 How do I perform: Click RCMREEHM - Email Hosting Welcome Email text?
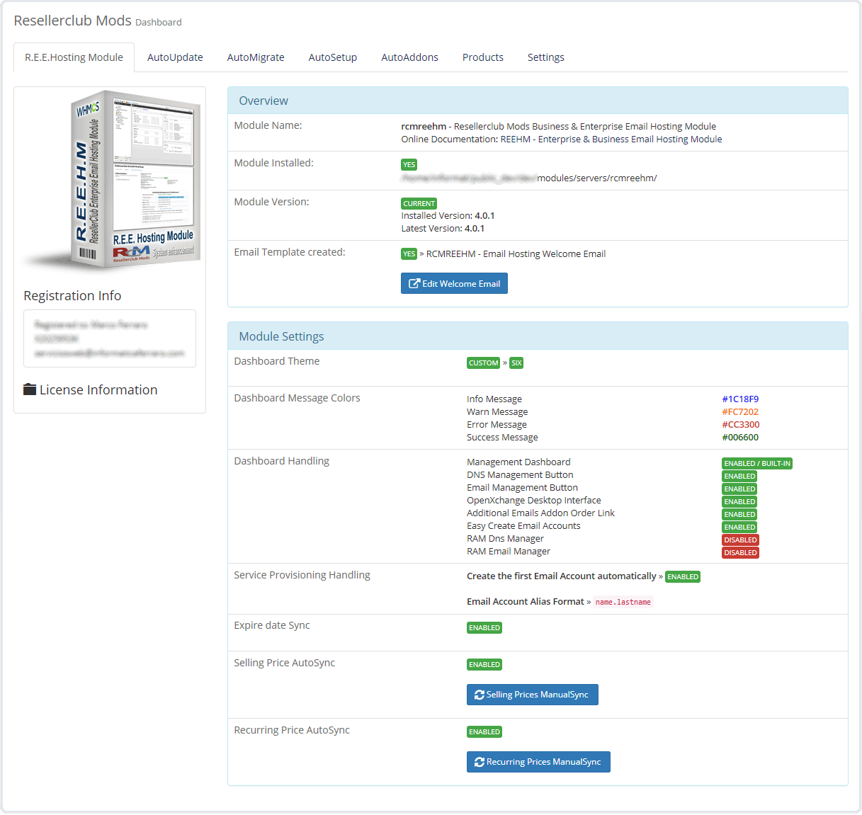[516, 254]
